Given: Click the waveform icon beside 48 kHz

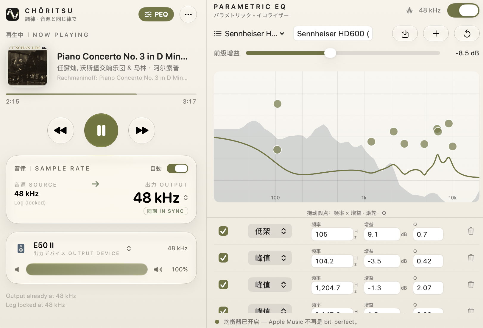Looking at the screenshot, I should pyautogui.click(x=410, y=11).
